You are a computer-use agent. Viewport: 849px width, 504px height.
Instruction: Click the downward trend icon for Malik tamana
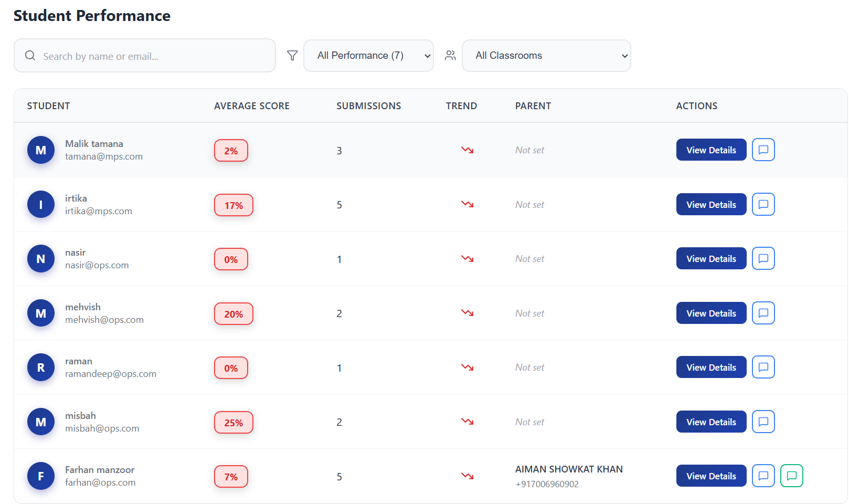pyautogui.click(x=468, y=150)
